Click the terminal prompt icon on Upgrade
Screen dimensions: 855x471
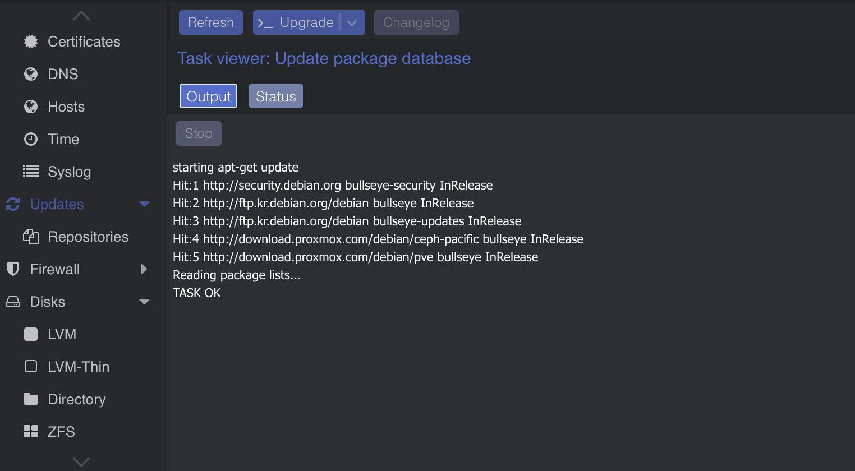coord(265,23)
